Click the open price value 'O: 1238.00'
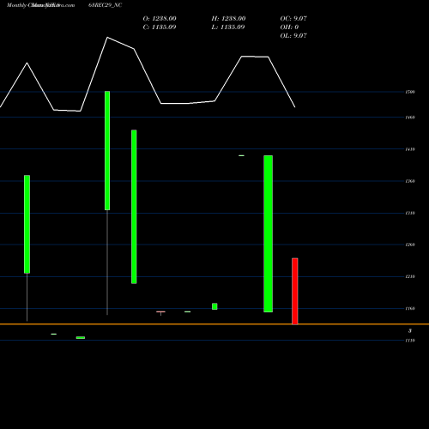The height and width of the screenshot is (429, 429). click(x=160, y=18)
